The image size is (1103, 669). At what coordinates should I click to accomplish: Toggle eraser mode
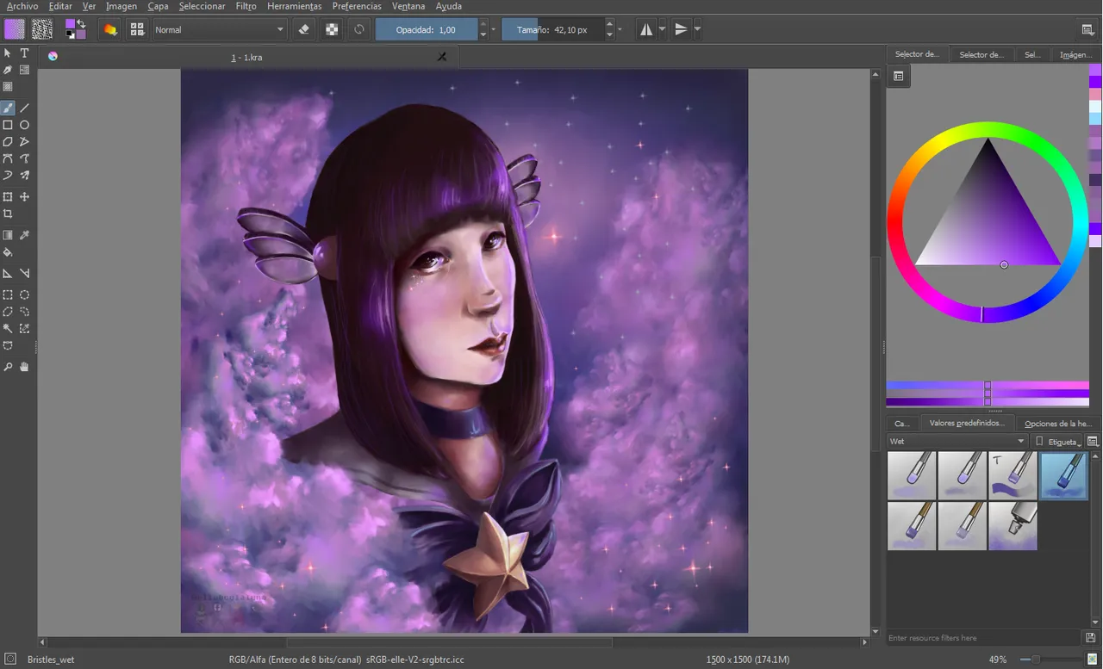click(x=303, y=29)
